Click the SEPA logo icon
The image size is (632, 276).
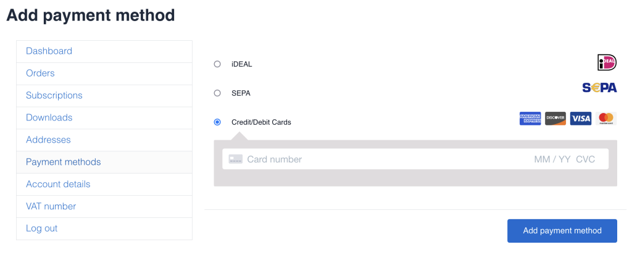point(599,88)
